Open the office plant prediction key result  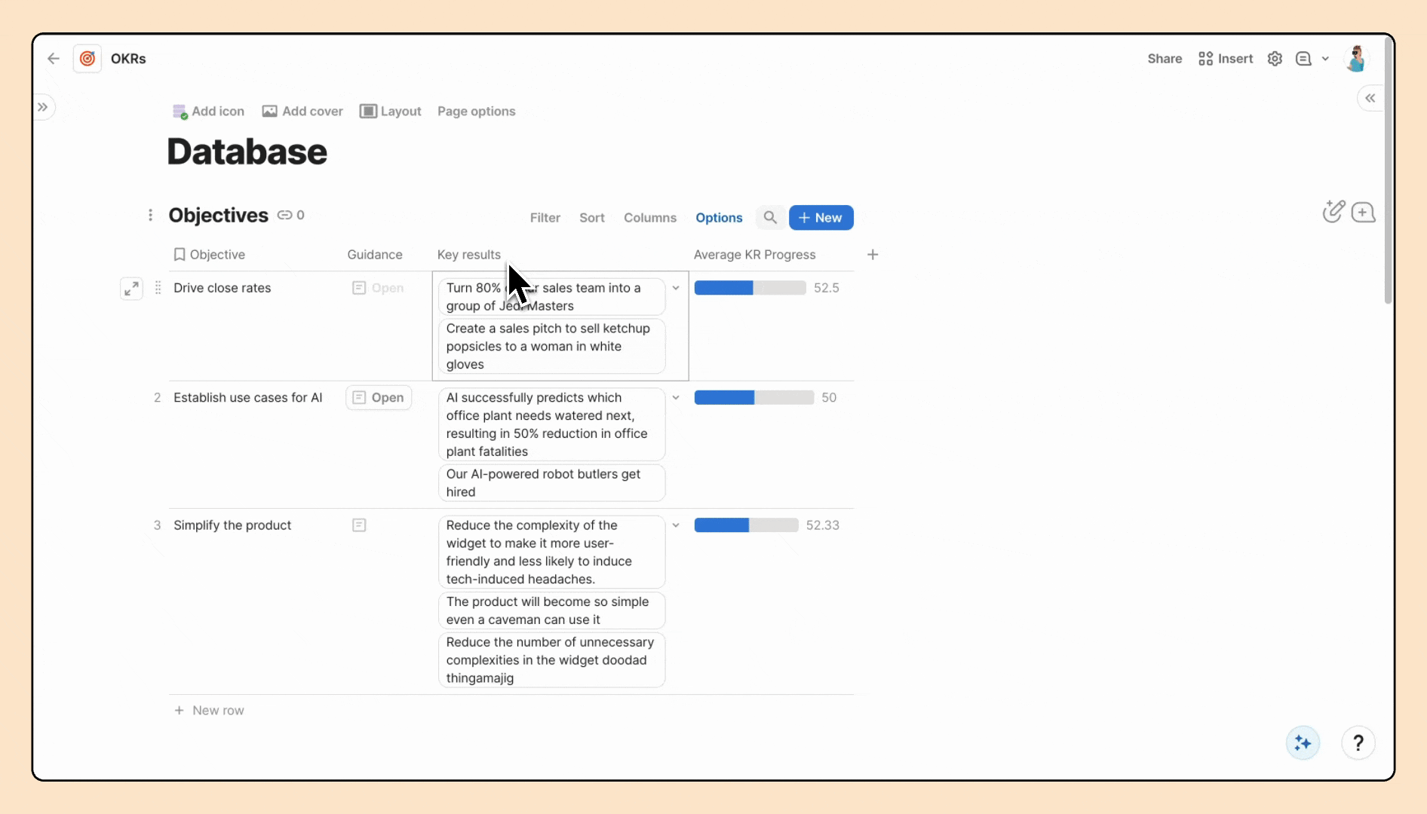click(551, 424)
